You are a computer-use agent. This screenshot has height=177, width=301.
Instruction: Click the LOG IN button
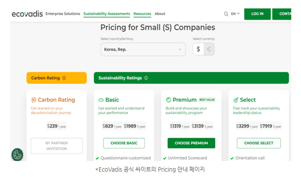pos(257,14)
